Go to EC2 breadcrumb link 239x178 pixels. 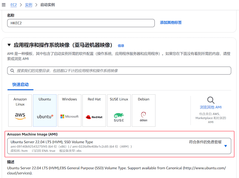point(13,5)
